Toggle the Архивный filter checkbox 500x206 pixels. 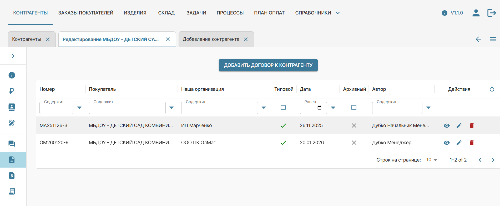point(354,108)
